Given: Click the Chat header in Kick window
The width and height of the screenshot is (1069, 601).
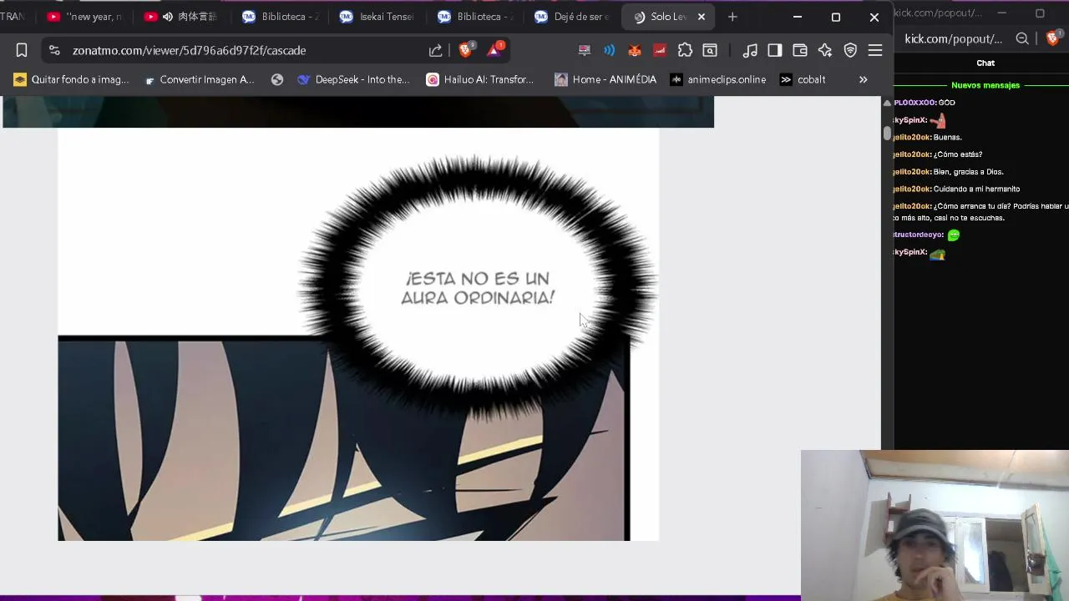Looking at the screenshot, I should coord(985,63).
